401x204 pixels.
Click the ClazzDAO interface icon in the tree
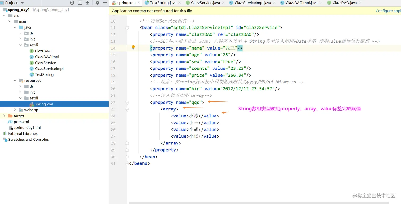(32, 51)
